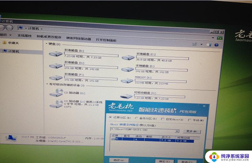252x163 pixels.
Task: Click disk B: capacity bar
Action: pyautogui.click(x=91, y=54)
